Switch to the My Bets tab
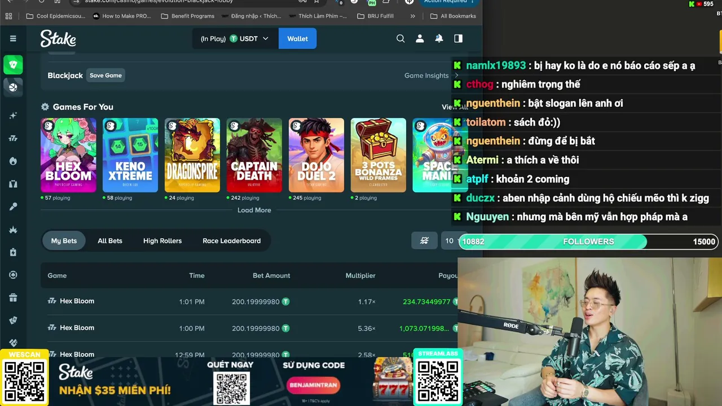 coord(64,241)
